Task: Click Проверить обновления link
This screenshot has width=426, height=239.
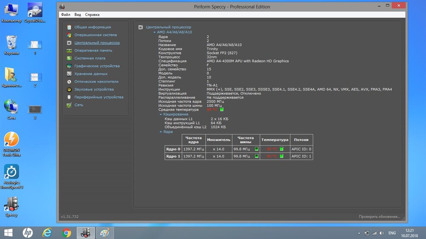Action: (379, 217)
